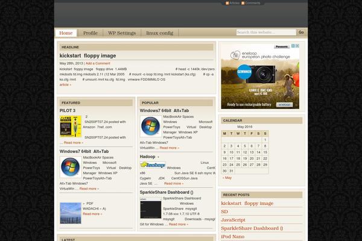Select day 15 in the calendar
This screenshot has height=241, width=362.
tap(265, 152)
